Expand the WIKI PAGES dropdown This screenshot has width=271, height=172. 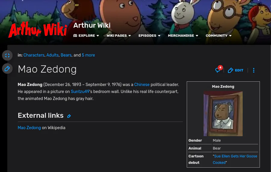(x=119, y=35)
